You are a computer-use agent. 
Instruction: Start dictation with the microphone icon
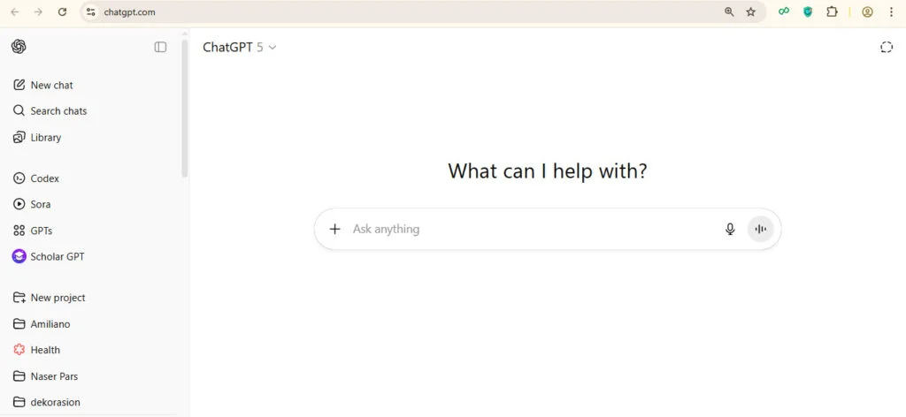coord(730,229)
